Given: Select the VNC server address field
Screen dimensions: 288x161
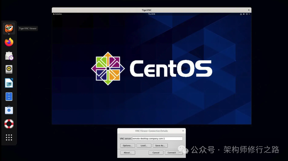Looking at the screenshot, I should 157,138.
